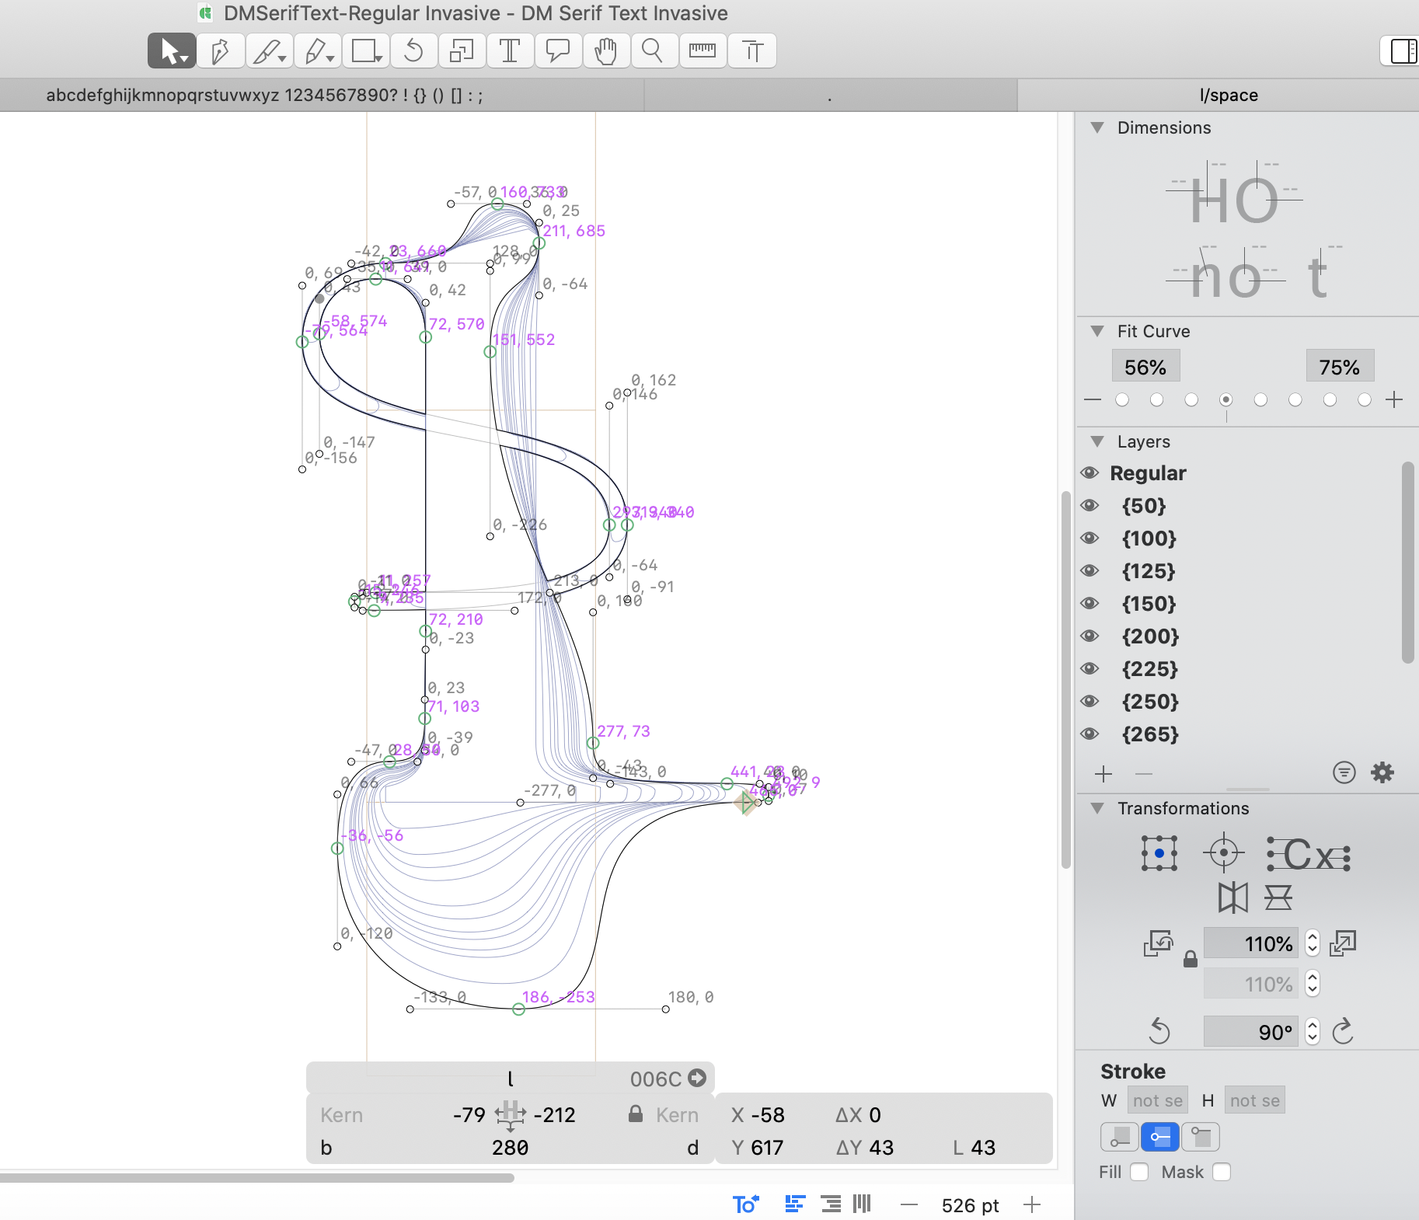Image resolution: width=1419 pixels, height=1220 pixels.
Task: Pick the Measurement ruler tool
Action: [703, 51]
